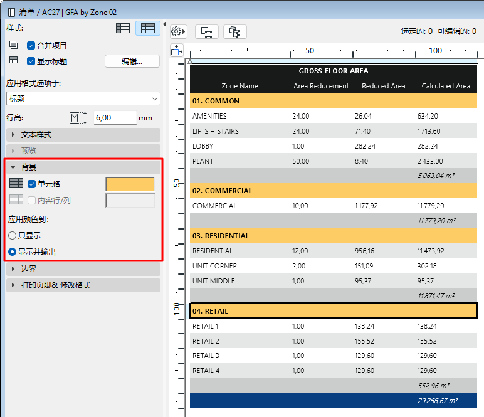Click the Area Reducement column header

(x=321, y=86)
